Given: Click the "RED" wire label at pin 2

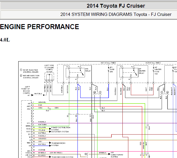Looking at the screenshot, I should [x=40, y=105].
